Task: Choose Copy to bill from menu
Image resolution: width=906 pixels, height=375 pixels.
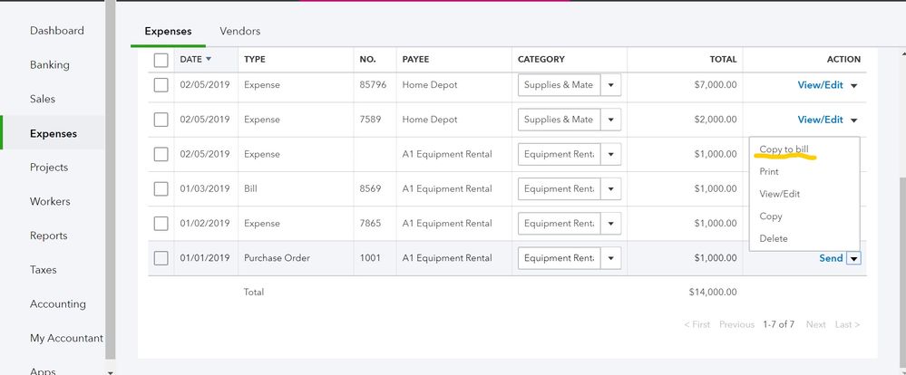Action: [784, 149]
